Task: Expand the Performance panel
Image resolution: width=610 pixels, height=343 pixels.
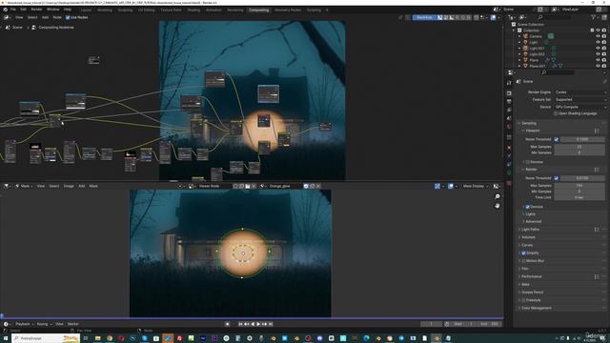Action: pos(532,276)
